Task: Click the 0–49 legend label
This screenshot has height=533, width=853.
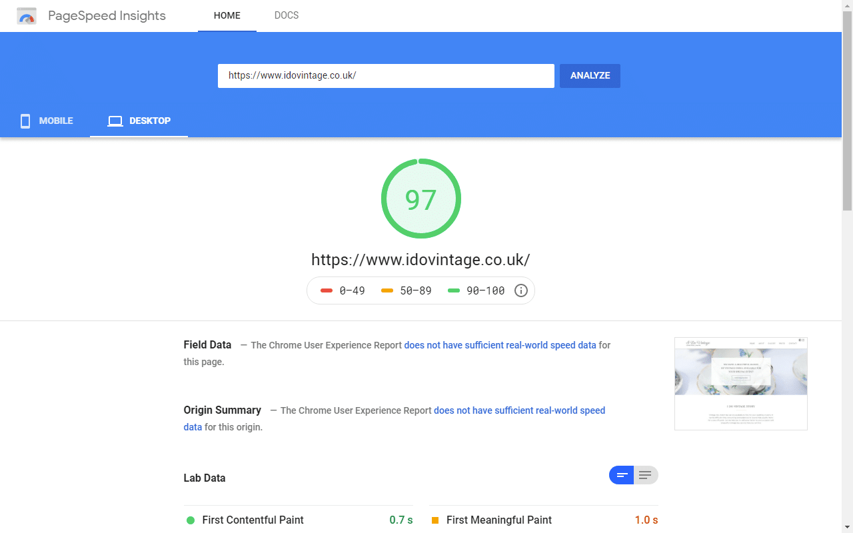Action: [352, 290]
